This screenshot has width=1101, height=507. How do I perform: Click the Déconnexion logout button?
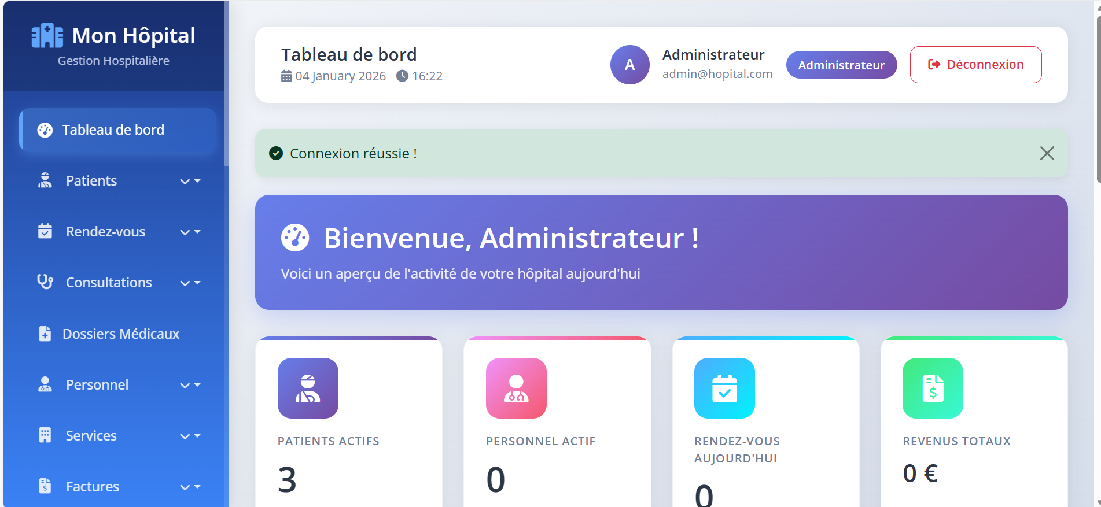pos(975,65)
